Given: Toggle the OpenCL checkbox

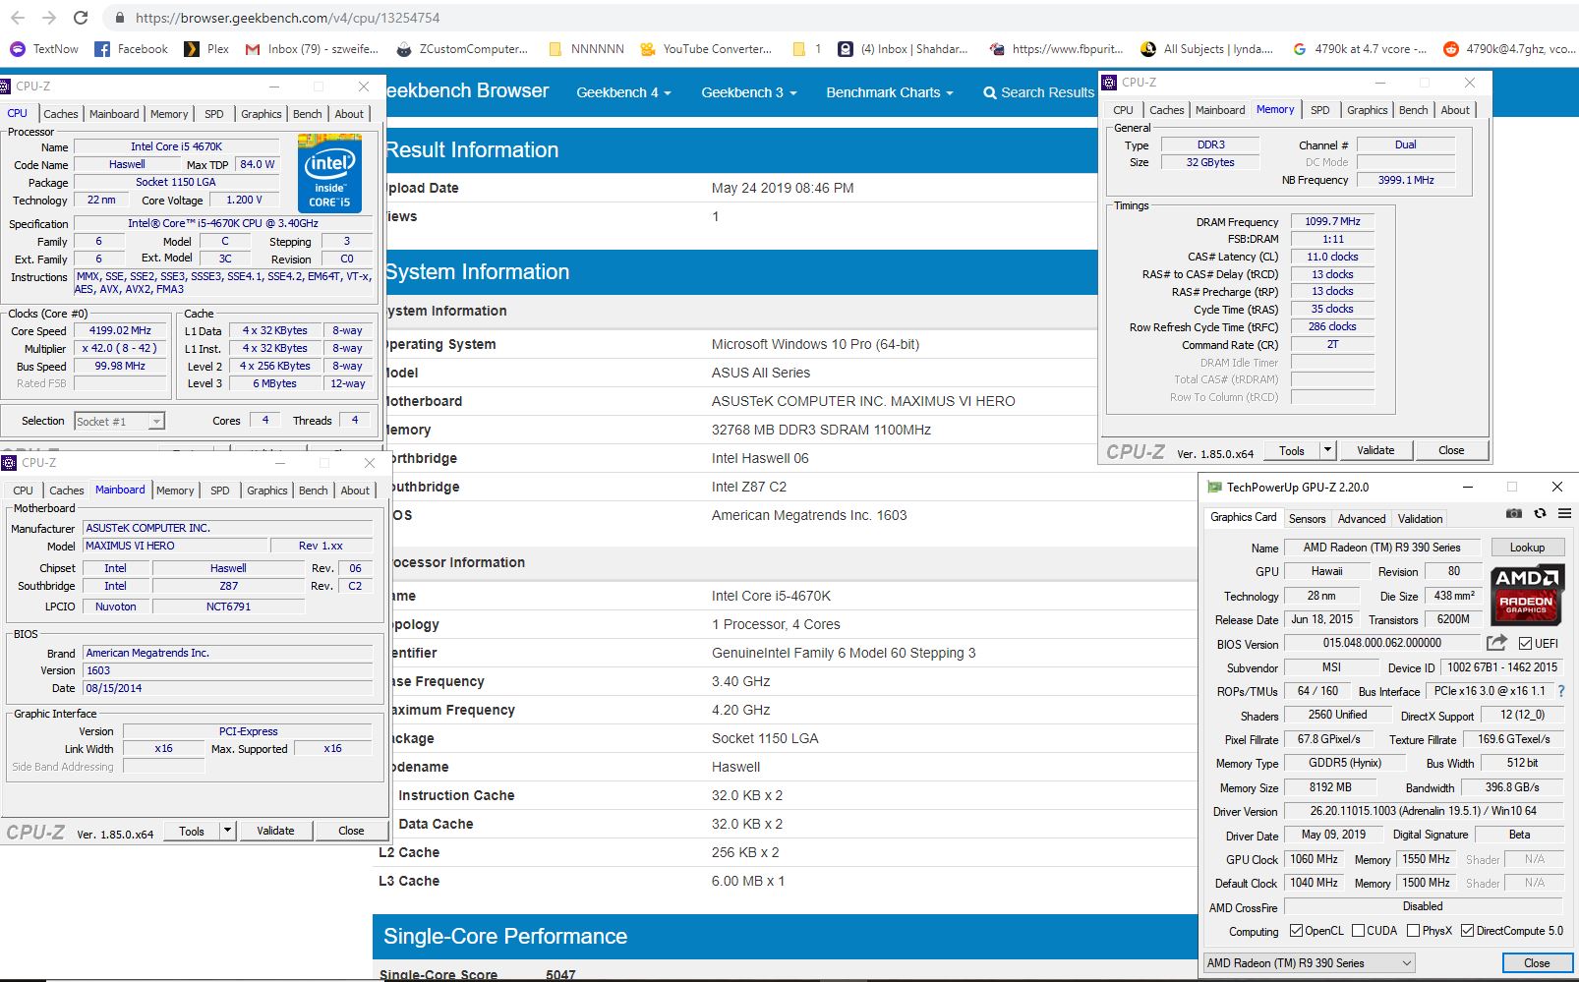Looking at the screenshot, I should [1296, 931].
